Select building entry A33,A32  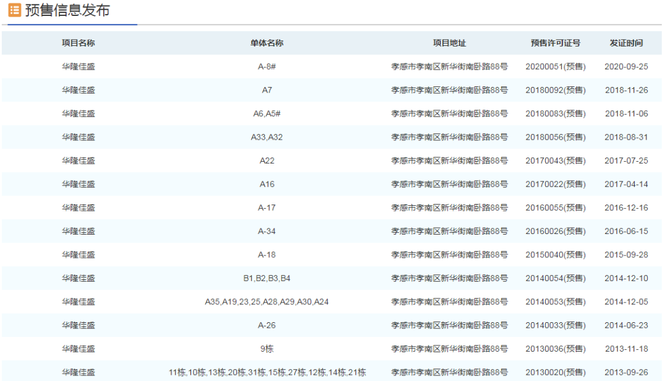pos(266,137)
